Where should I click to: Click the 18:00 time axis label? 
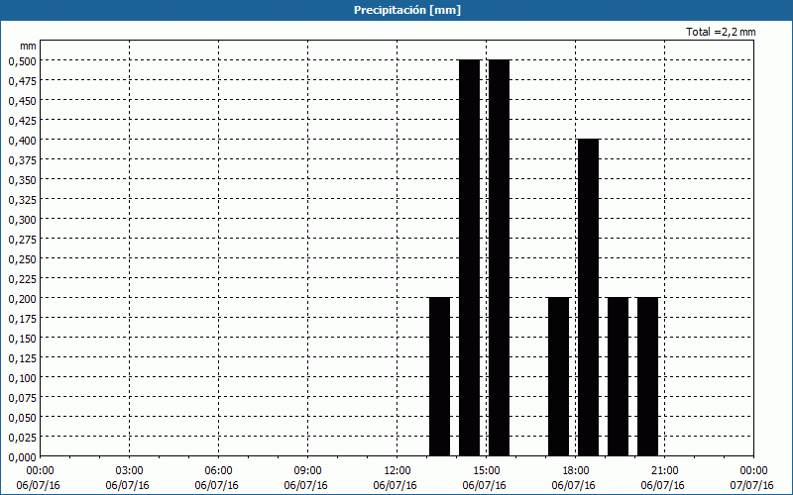coord(576,471)
